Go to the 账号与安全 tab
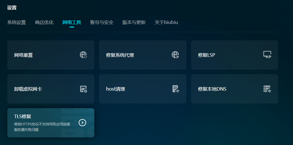 pos(102,23)
